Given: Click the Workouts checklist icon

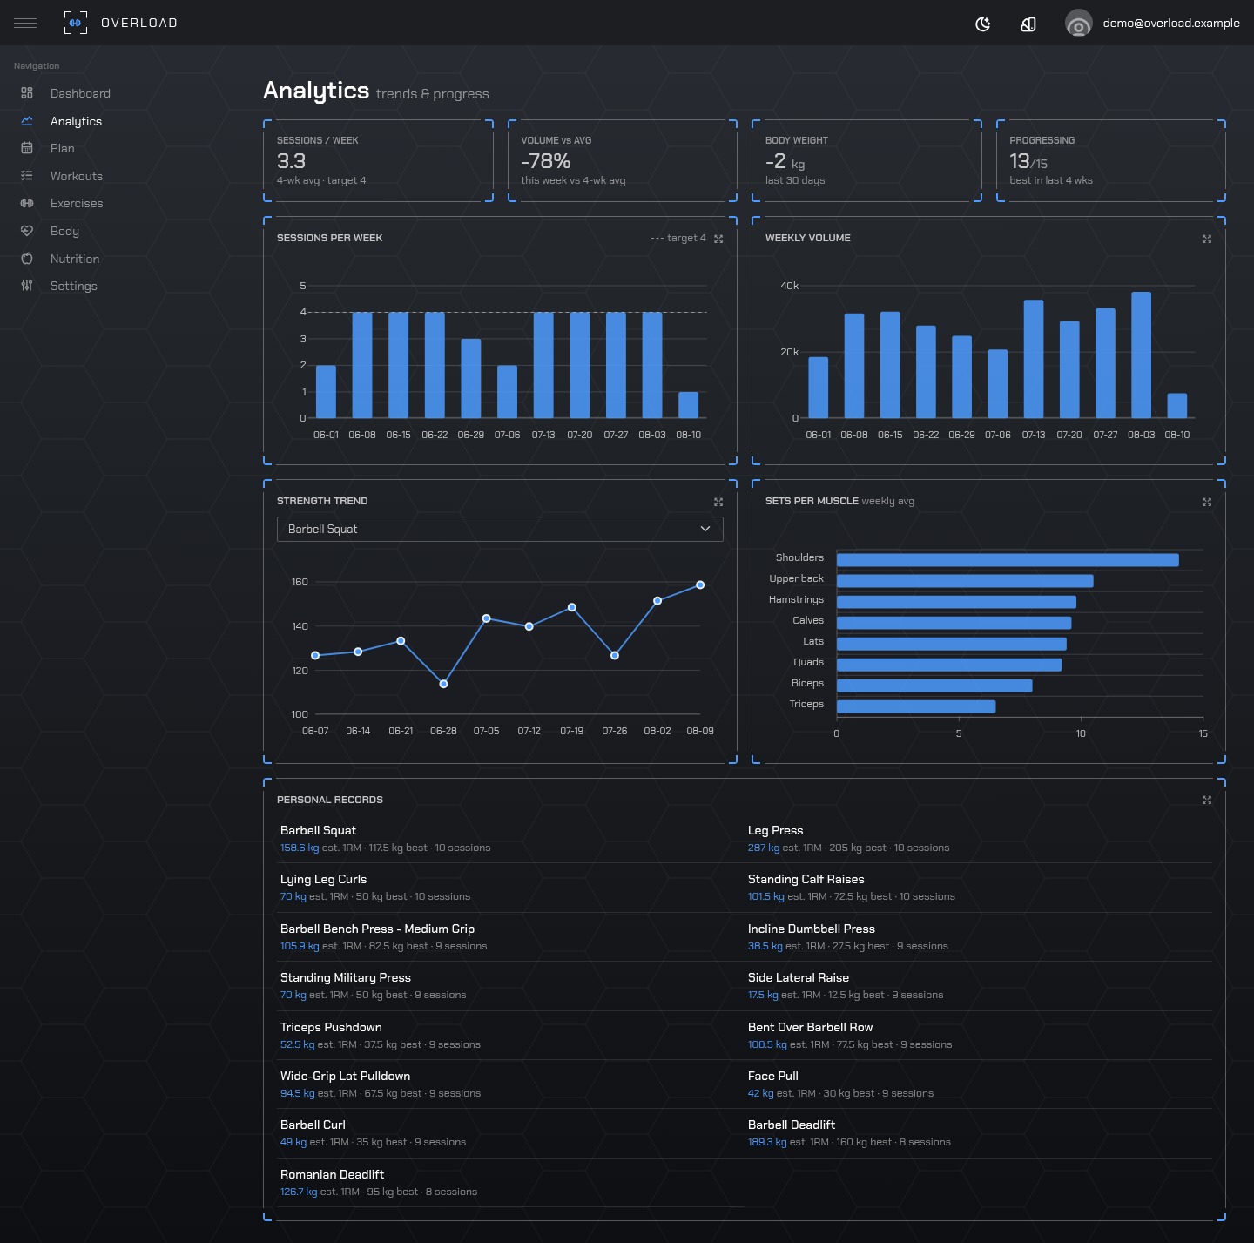Looking at the screenshot, I should [x=27, y=176].
